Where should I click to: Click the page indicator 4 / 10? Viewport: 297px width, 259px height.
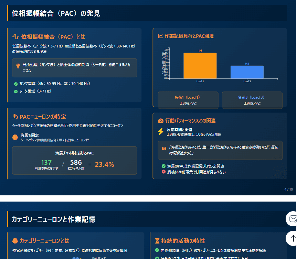coord(288,189)
